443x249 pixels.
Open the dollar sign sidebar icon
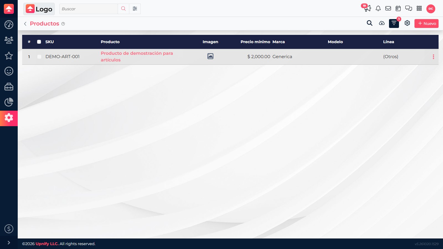[9, 229]
